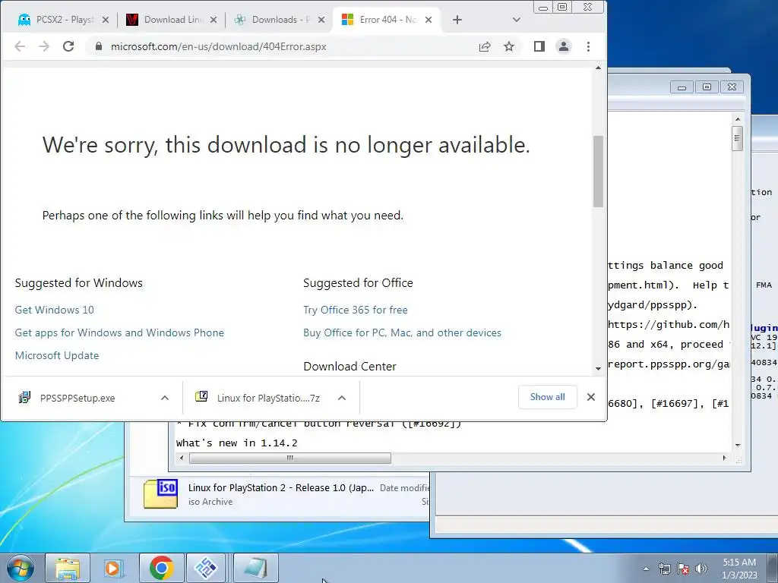Viewport: 778px width, 583px height.
Task: Open the network tray icon
Action: tap(664, 569)
